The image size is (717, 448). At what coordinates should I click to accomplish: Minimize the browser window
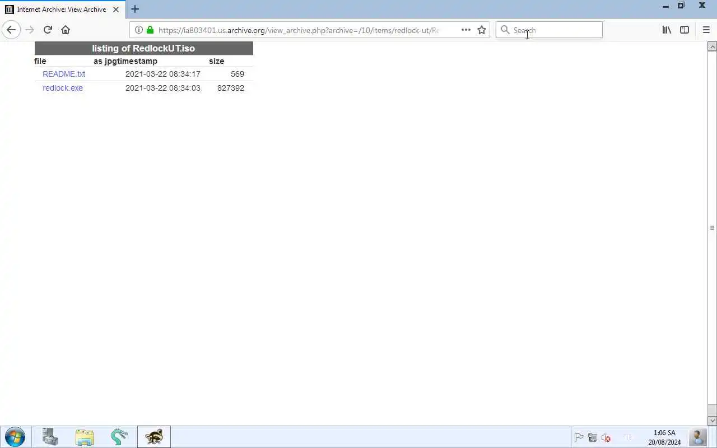click(x=665, y=6)
